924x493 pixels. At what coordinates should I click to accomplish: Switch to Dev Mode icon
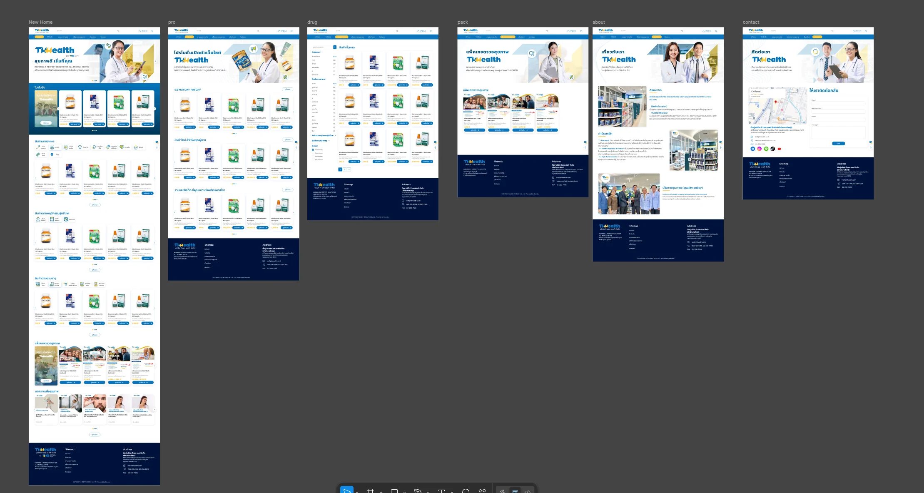[527, 491]
